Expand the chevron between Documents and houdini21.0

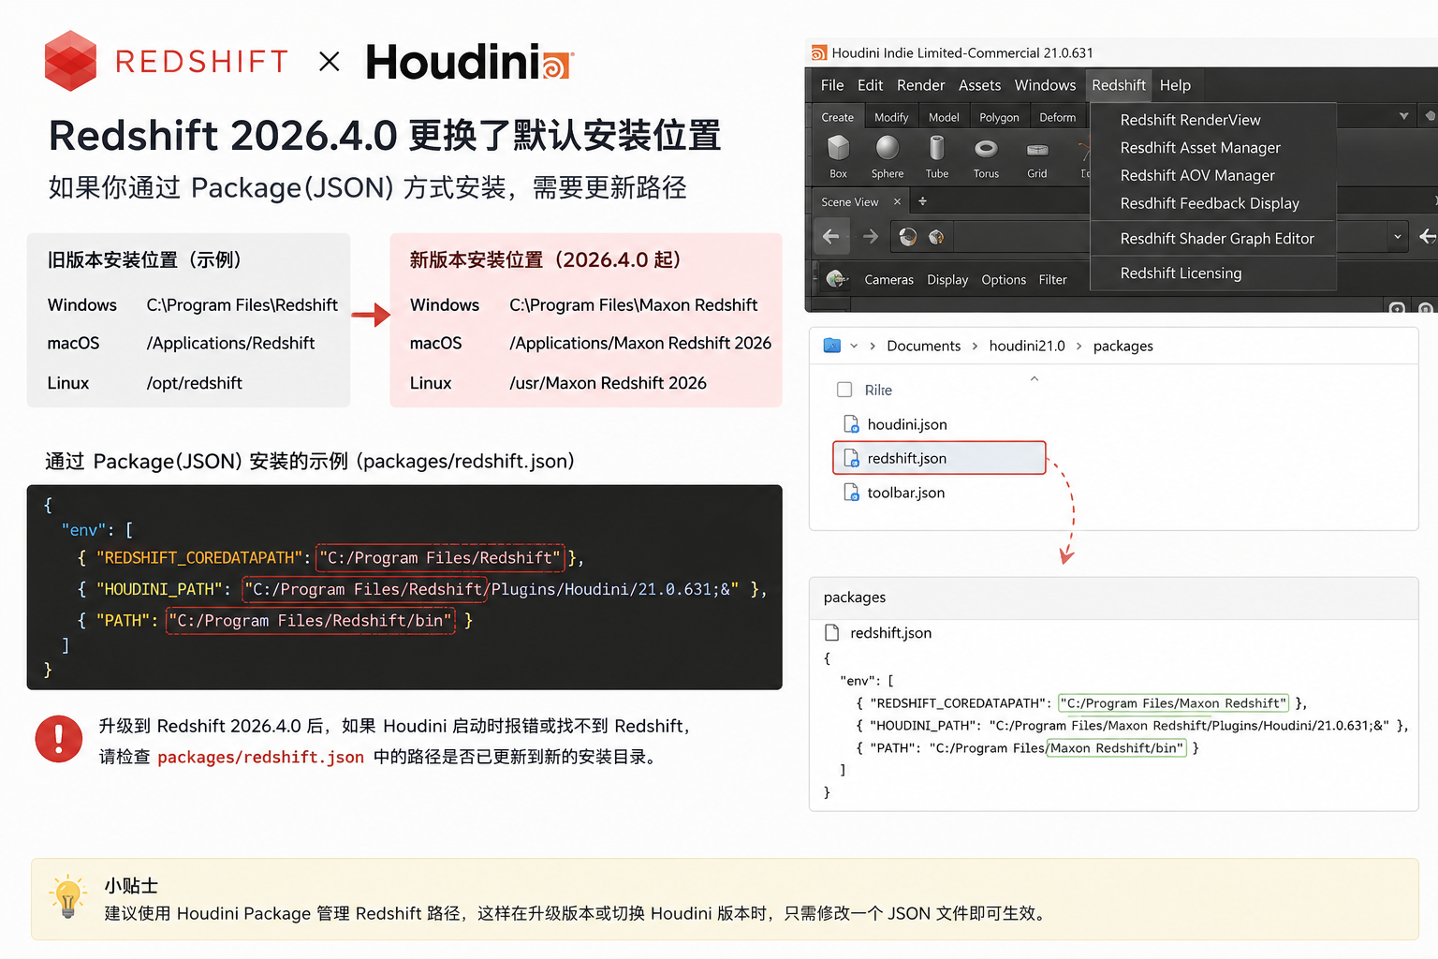975,346
